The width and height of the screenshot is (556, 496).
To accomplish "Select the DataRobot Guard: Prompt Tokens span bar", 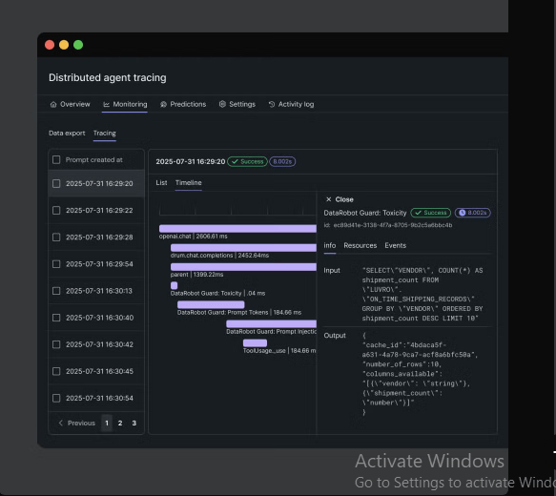I will (211, 305).
